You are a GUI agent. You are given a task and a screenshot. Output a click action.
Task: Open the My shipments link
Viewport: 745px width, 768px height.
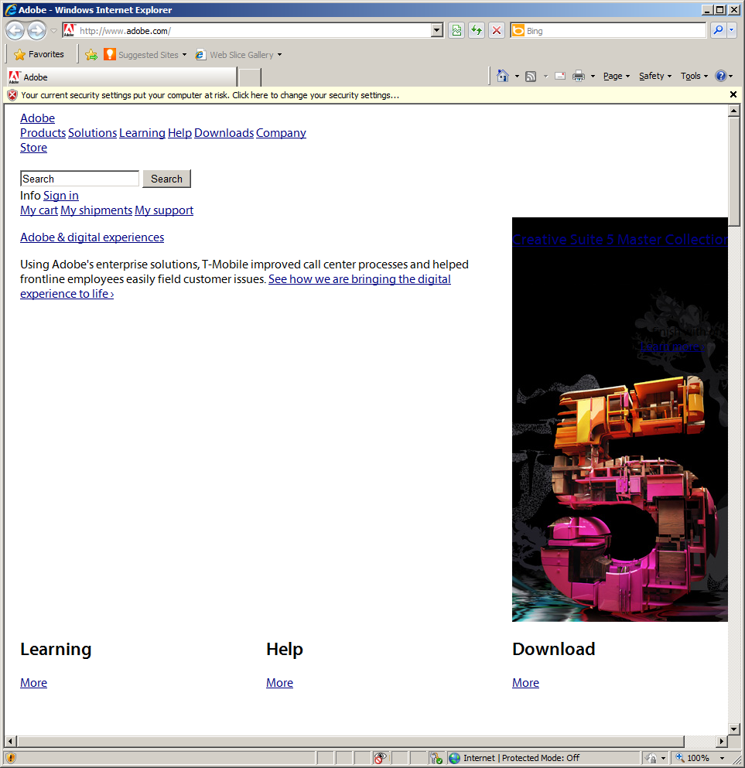pos(97,210)
